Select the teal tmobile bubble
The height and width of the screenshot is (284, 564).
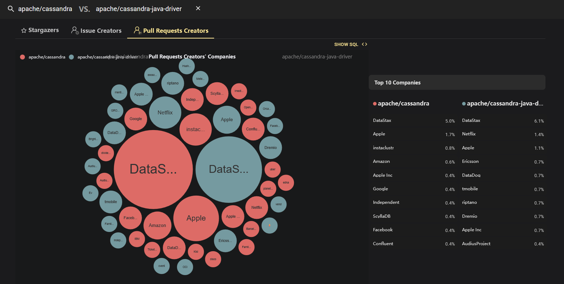[111, 202]
